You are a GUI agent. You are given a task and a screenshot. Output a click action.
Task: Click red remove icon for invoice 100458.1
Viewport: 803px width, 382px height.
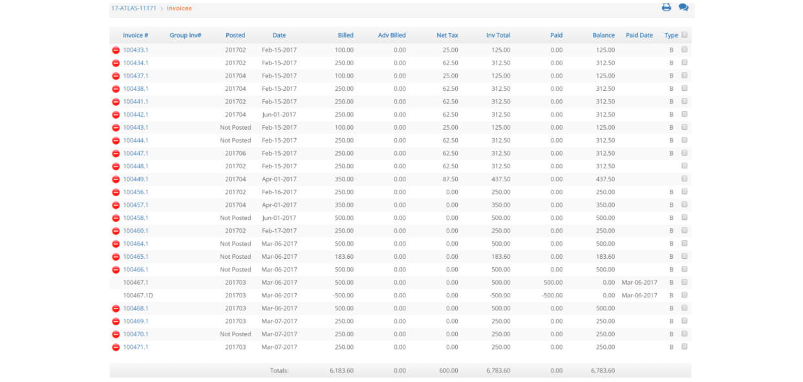pyautogui.click(x=116, y=218)
